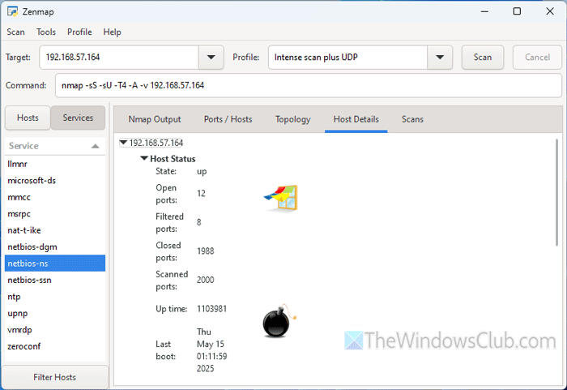Start the scan with Scan button
The height and width of the screenshot is (390, 567).
click(x=483, y=58)
